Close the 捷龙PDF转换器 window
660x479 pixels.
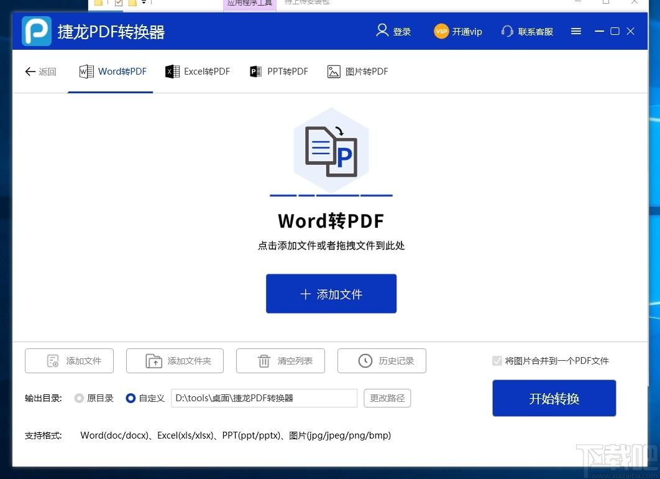[x=630, y=31]
